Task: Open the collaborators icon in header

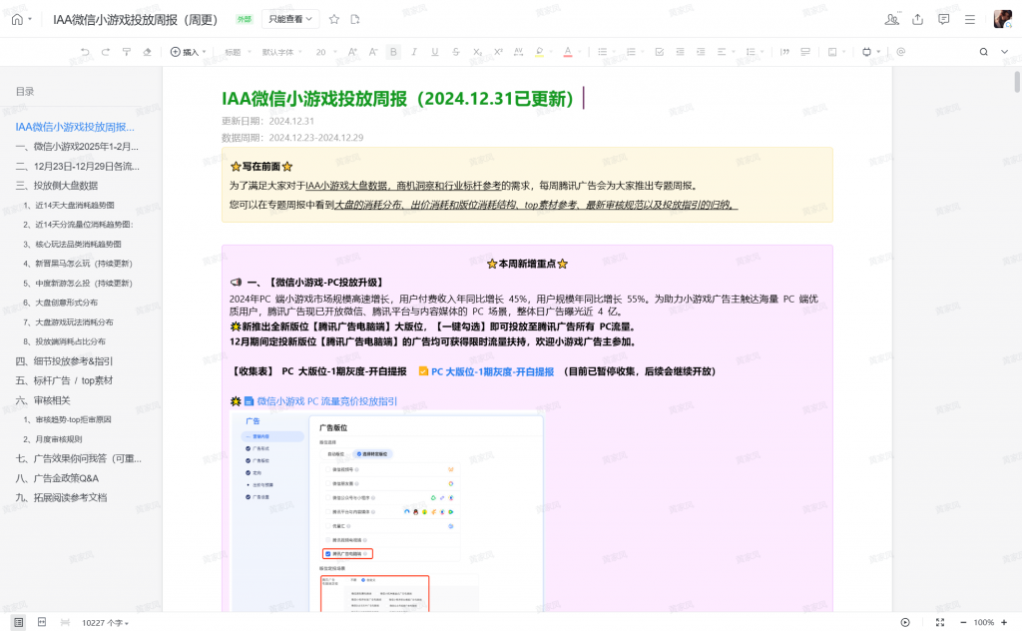Action: pos(891,20)
